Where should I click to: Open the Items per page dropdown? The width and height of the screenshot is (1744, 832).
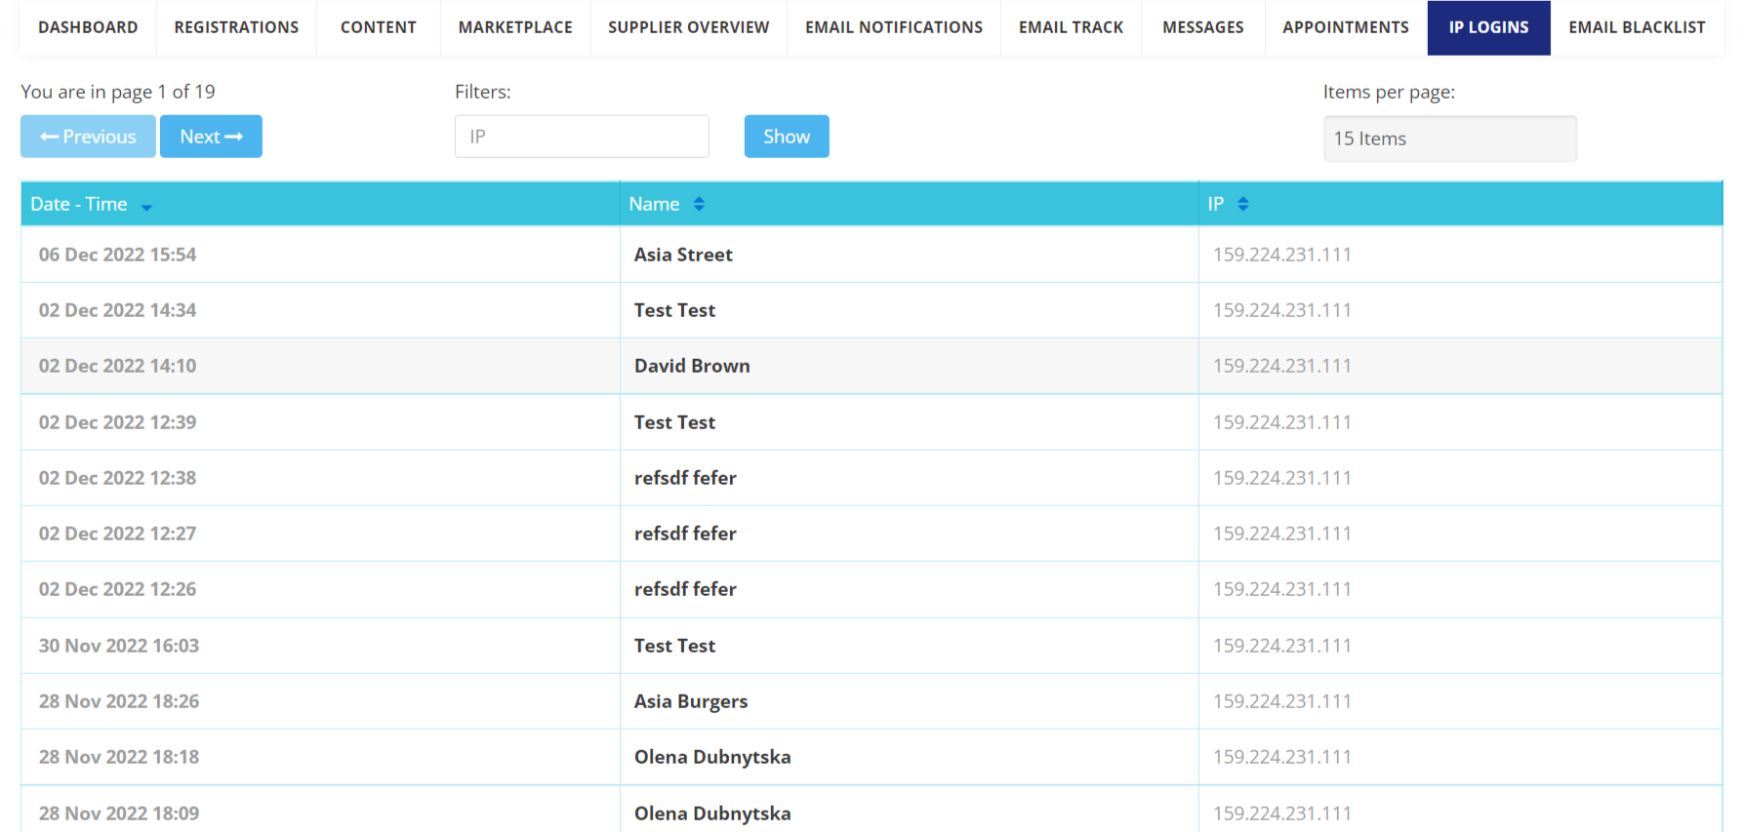1449,139
